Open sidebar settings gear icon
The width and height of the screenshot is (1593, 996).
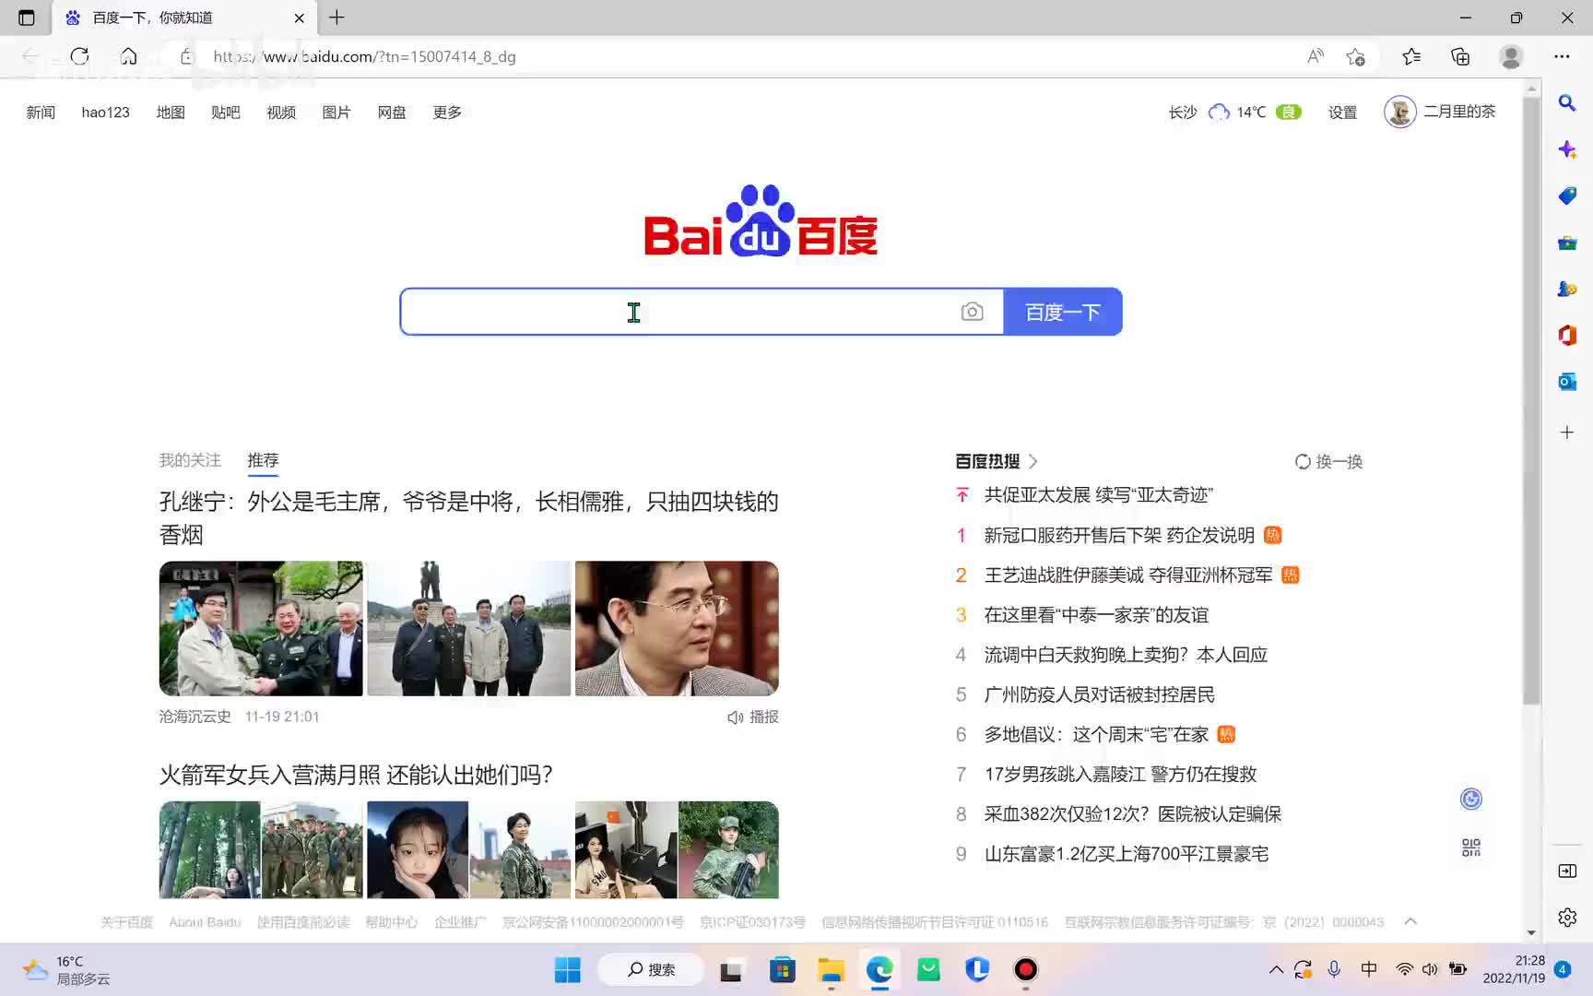pos(1567,918)
